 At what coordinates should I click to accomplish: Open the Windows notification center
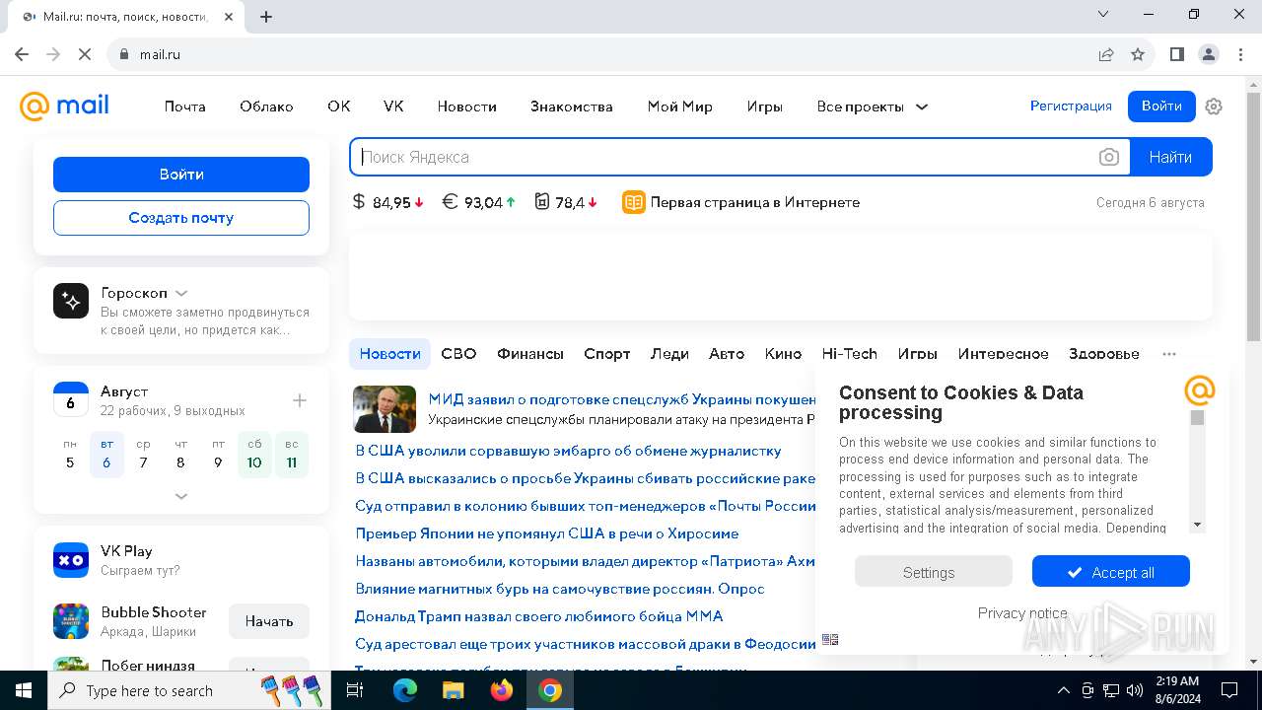click(1228, 690)
